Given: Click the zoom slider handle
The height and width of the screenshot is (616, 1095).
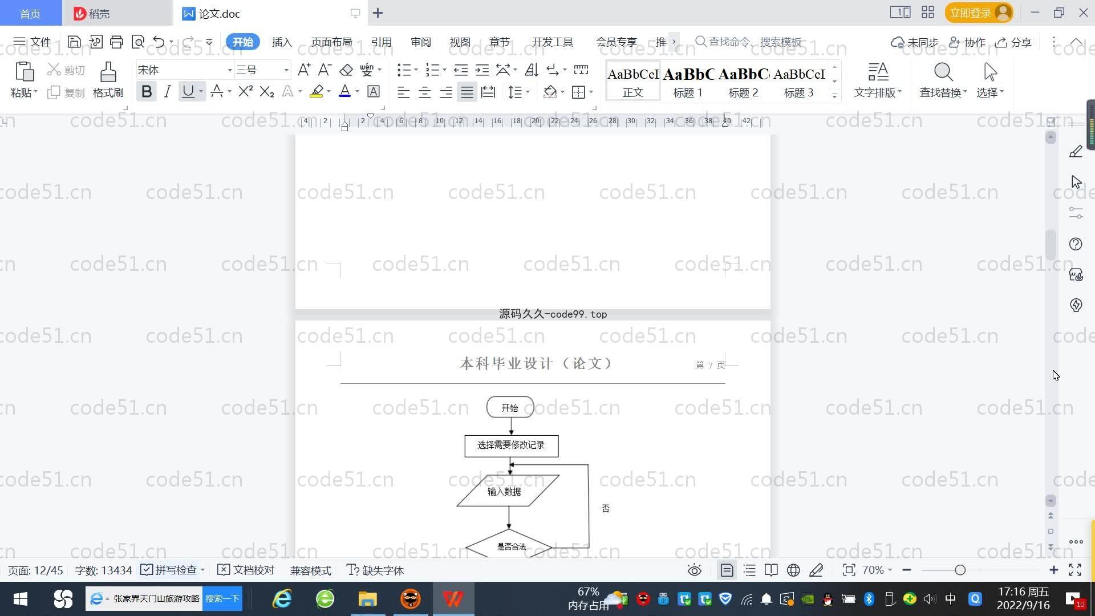Looking at the screenshot, I should coord(960,570).
